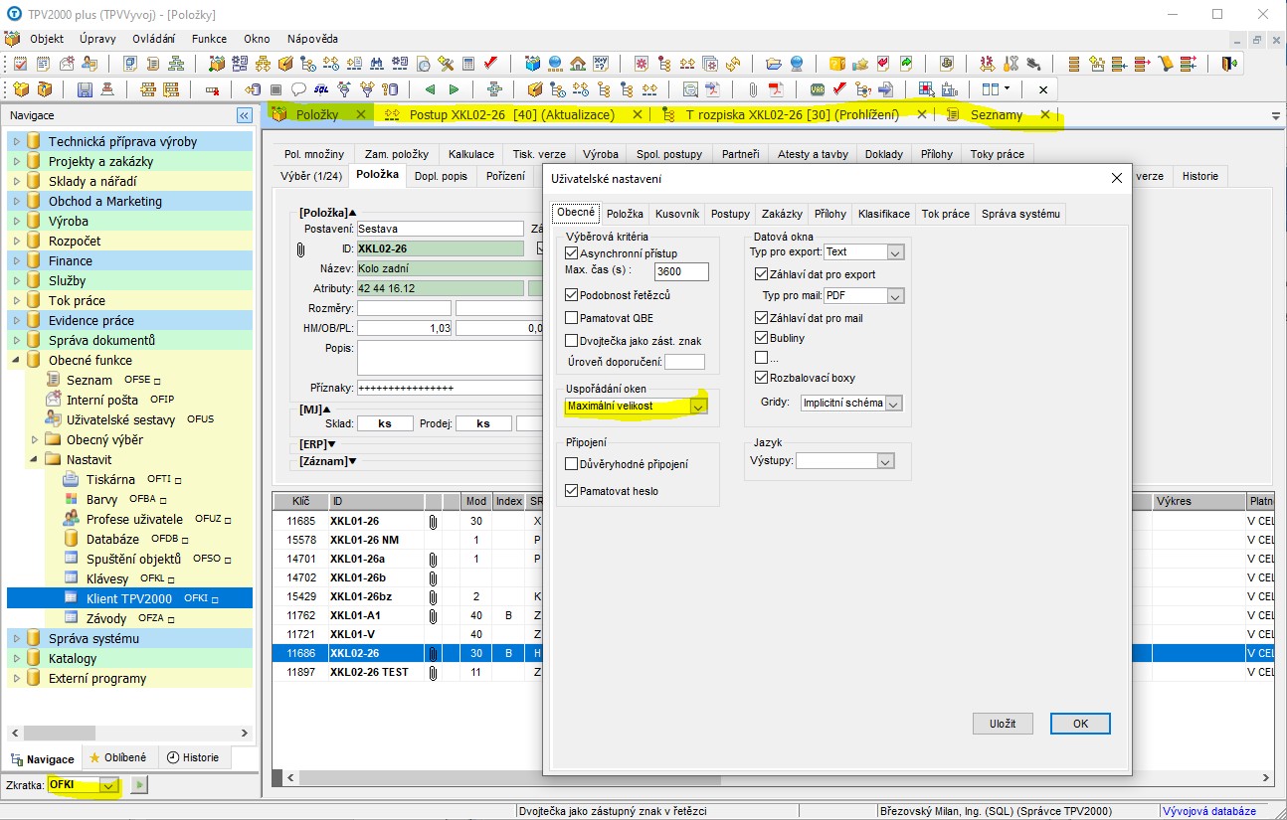Click the speech bubble comment toolbar icon
This screenshot has width=1287, height=820.
(298, 88)
